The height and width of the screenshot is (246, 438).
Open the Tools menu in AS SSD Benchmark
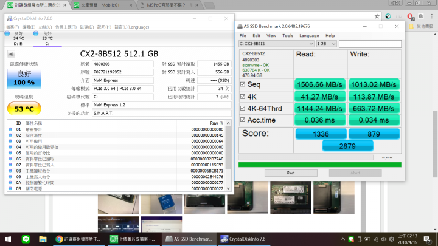pos(287,36)
